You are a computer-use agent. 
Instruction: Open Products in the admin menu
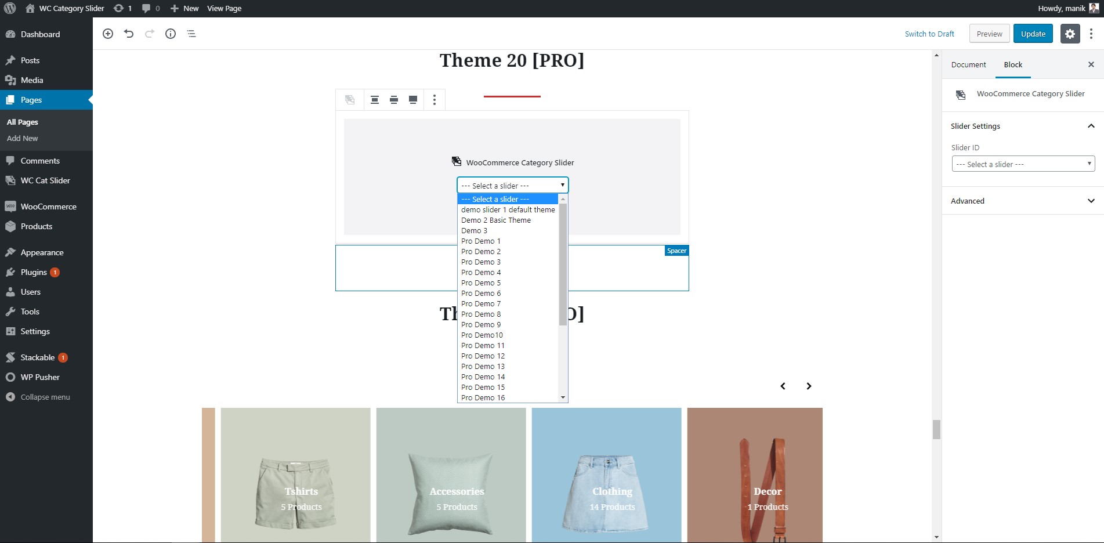46,226
